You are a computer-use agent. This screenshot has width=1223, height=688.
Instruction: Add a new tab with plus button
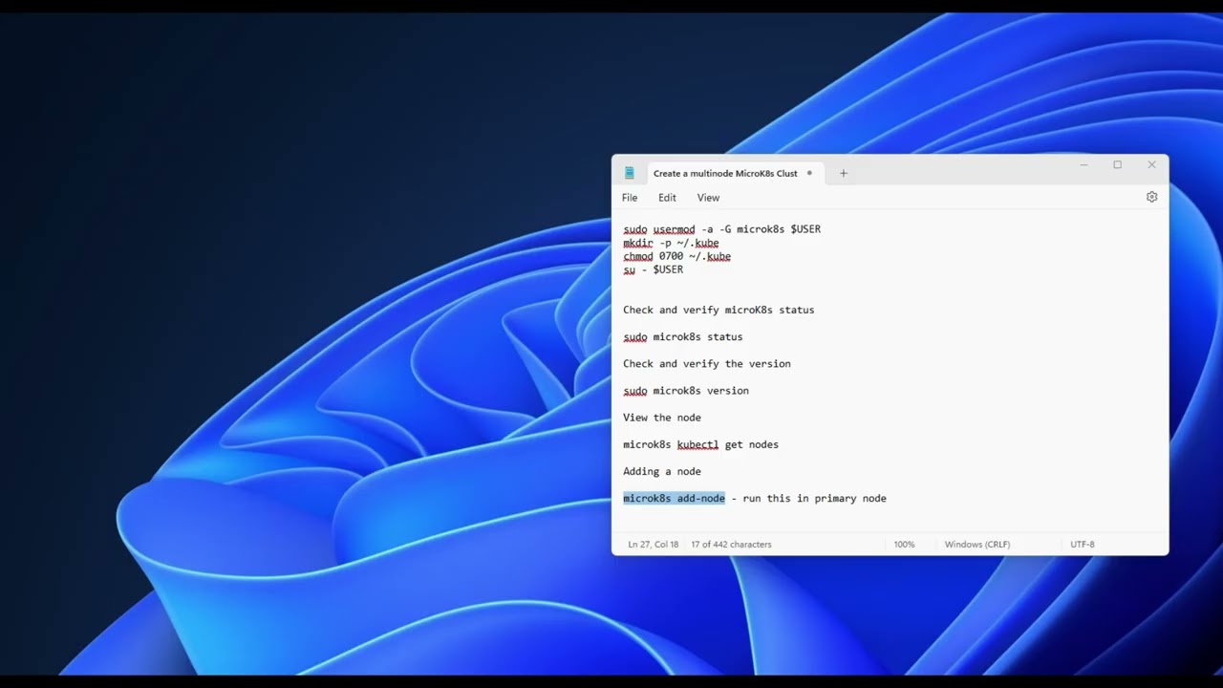pos(843,173)
